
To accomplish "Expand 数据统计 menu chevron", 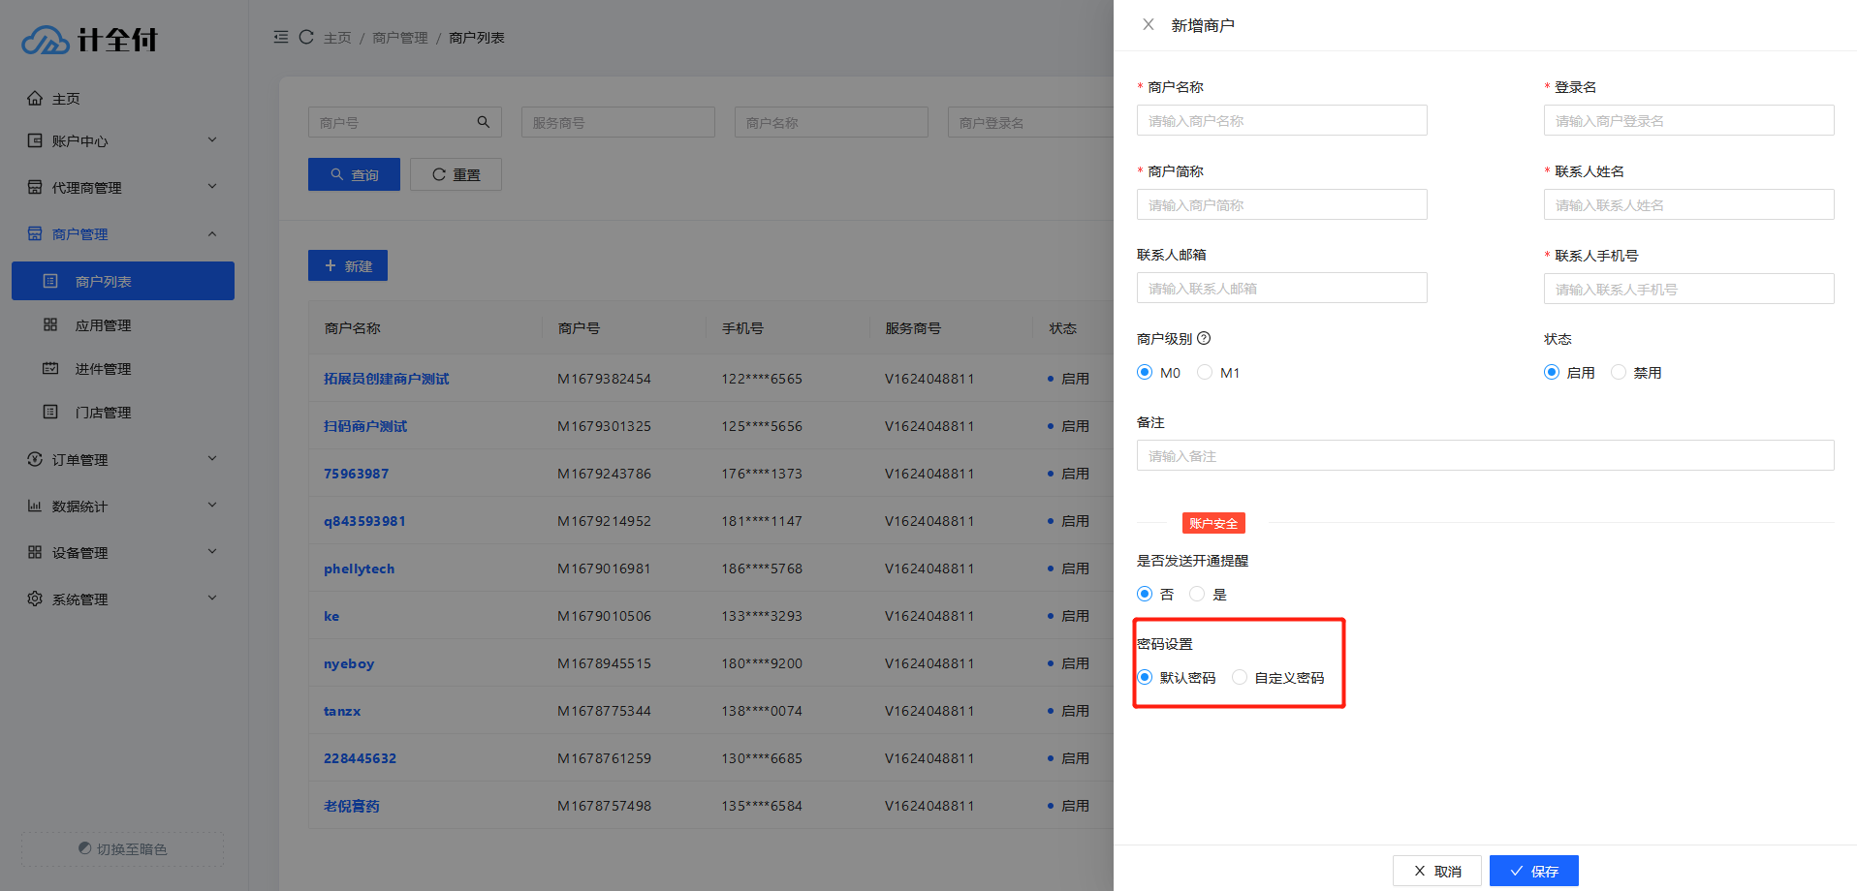I will 212,506.
